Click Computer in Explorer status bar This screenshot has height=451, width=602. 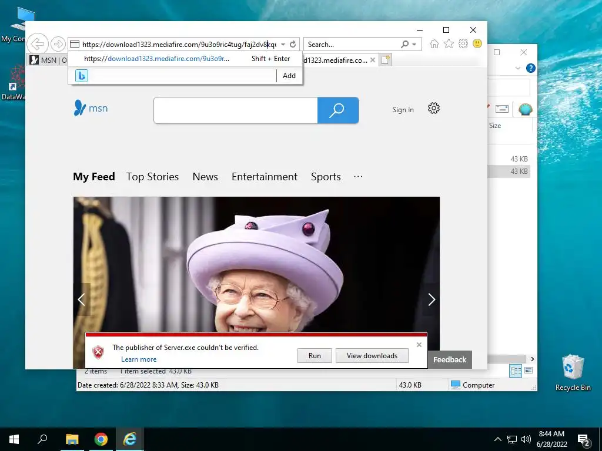473,385
